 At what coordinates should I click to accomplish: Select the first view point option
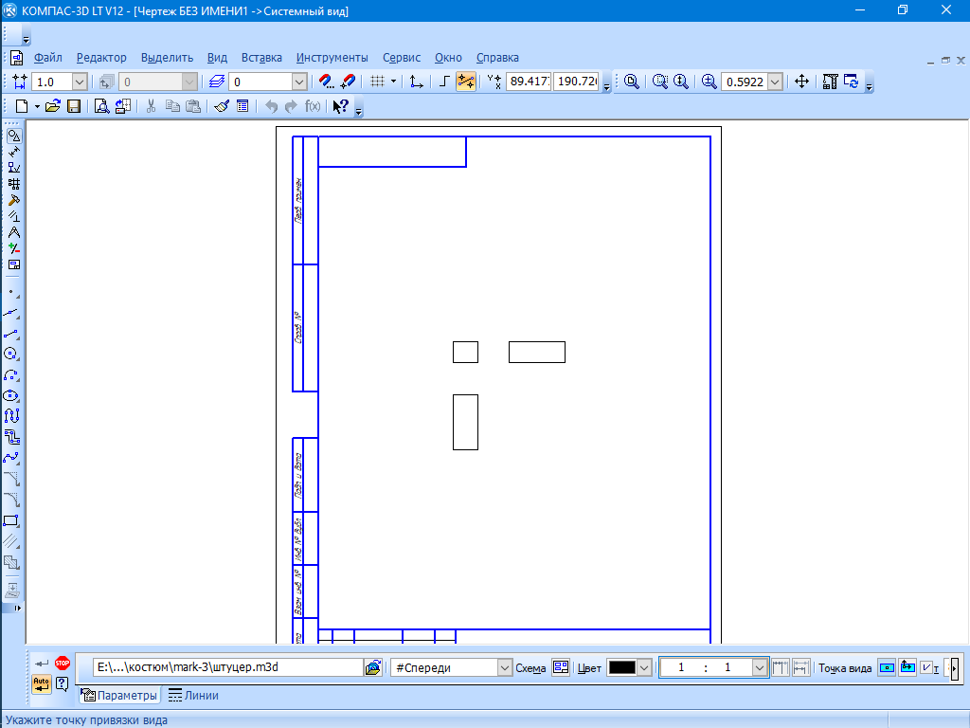pos(887,668)
